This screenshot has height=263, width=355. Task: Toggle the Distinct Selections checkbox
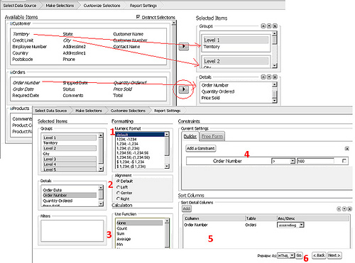pyautogui.click(x=138, y=17)
